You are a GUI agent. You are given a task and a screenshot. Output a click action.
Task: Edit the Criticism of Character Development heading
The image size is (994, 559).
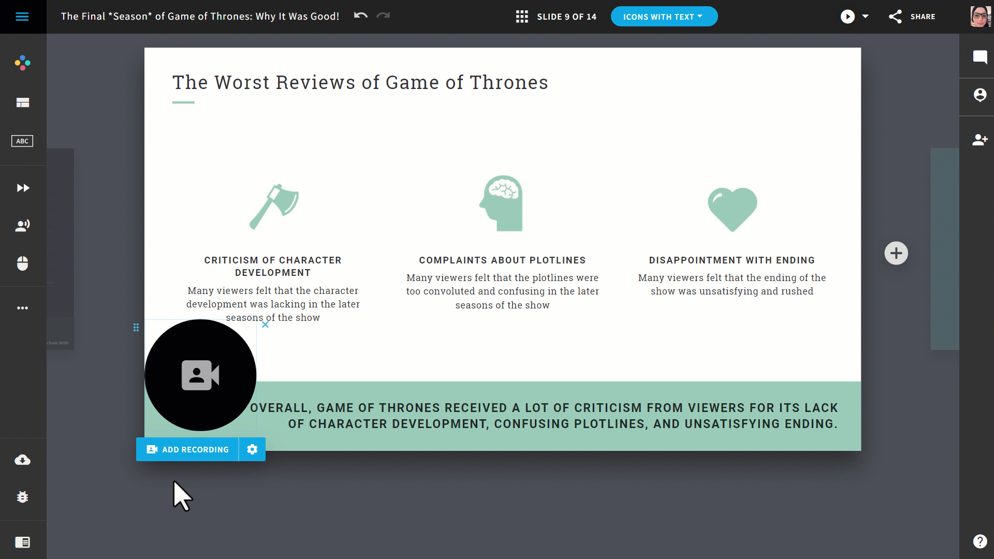(273, 267)
